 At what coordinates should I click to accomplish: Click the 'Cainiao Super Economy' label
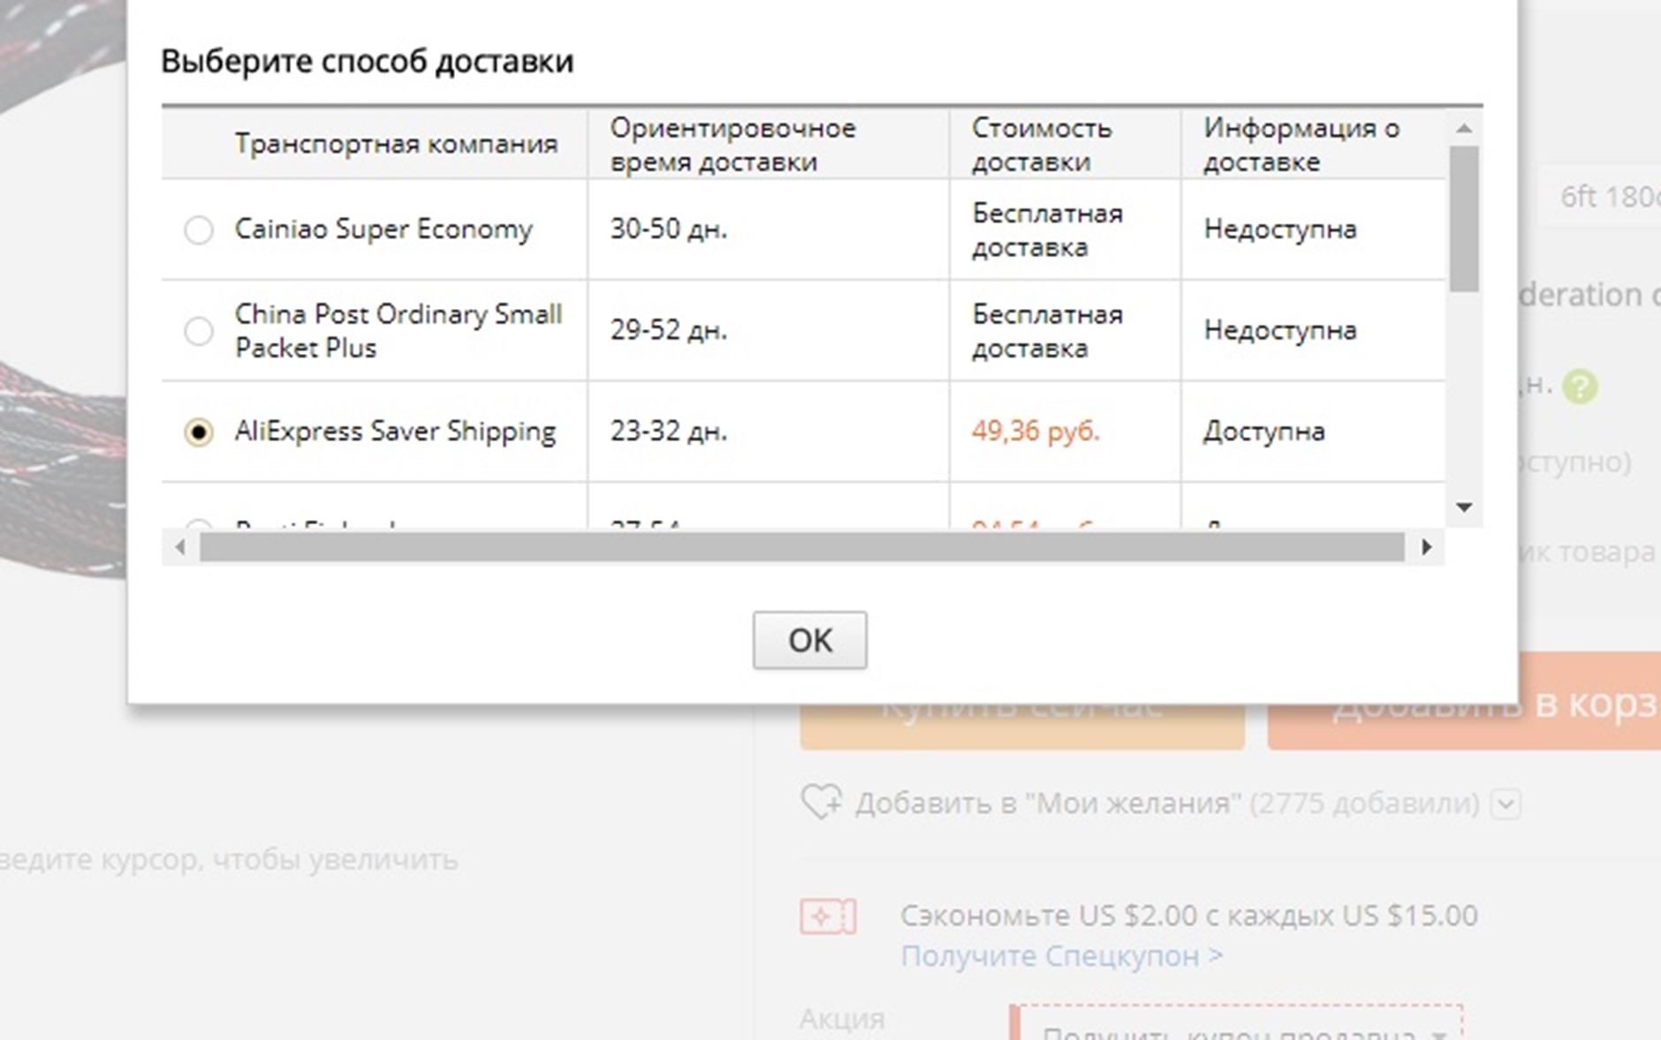383,230
